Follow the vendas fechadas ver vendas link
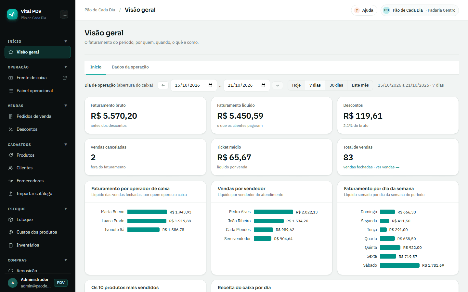The image size is (468, 292). [371, 167]
